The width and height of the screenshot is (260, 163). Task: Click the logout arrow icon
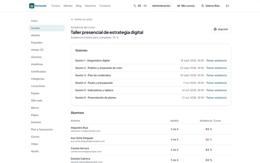227,6
